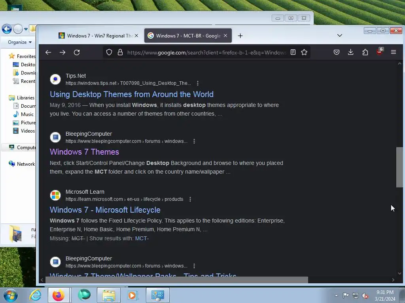Open Explorer recent locations dropdown arrow
Image resolution: width=405 pixels, height=303 pixels.
pyautogui.click(x=26, y=29)
